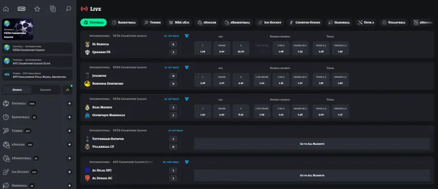Click the search magnifier icon
438x189 pixels.
pos(69,9)
